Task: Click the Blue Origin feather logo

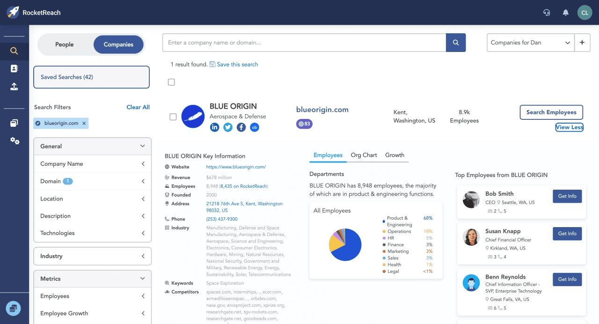Action: coord(193,117)
